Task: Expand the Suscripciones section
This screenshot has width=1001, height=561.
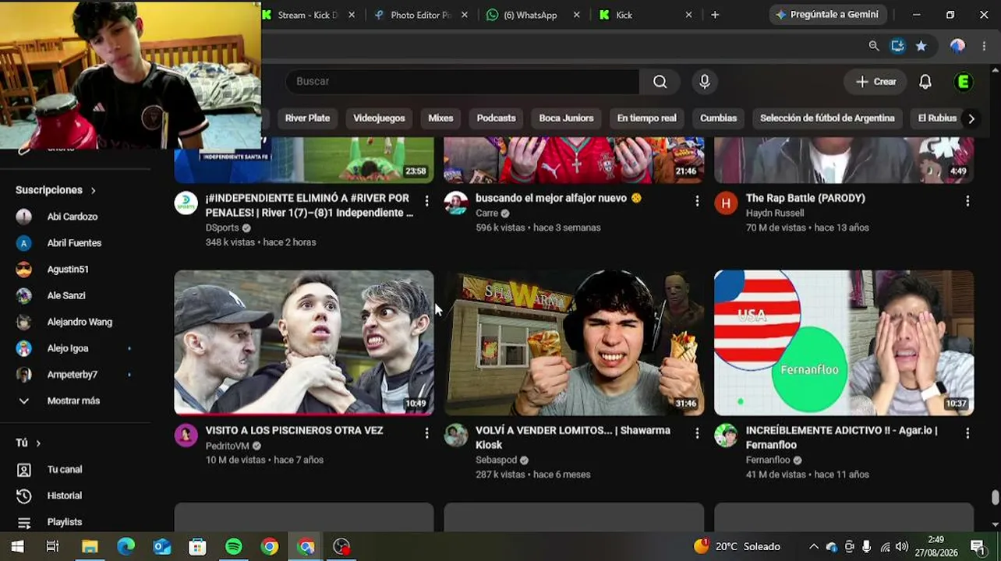Action: 55,190
